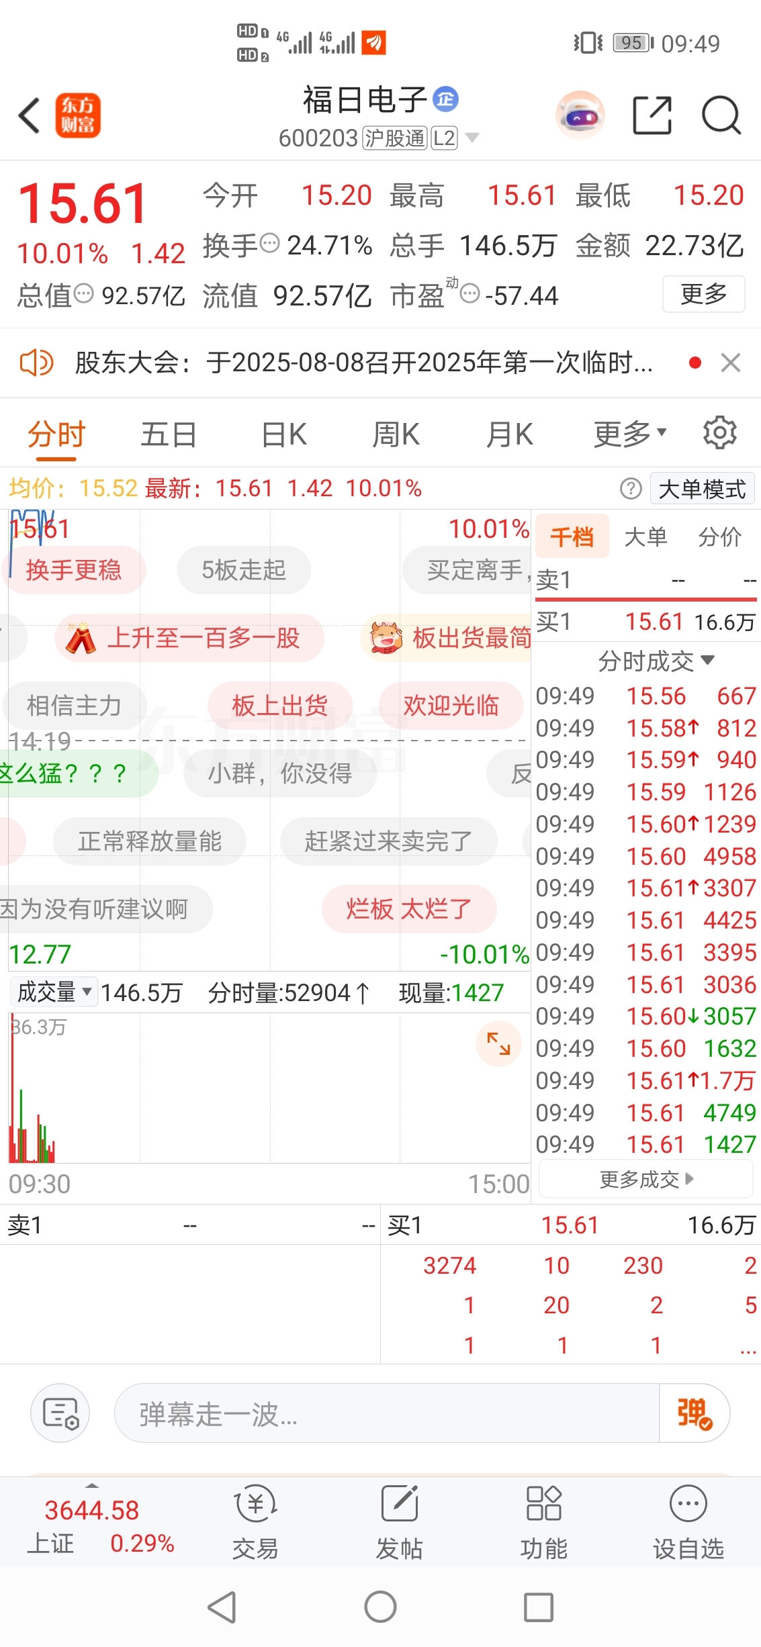The image size is (761, 1647).
Task: Tap the trade row 15.60 4958
Action: [x=646, y=856]
